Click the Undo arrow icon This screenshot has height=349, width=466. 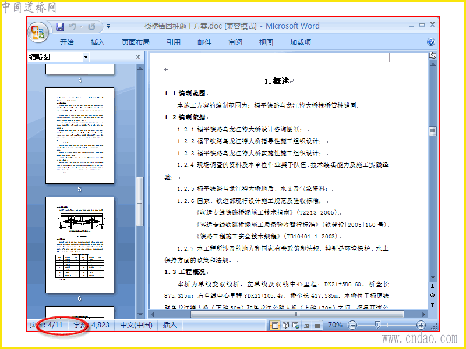(72, 27)
